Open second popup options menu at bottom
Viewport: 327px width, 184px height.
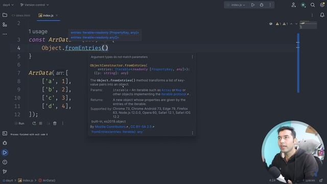192,133
